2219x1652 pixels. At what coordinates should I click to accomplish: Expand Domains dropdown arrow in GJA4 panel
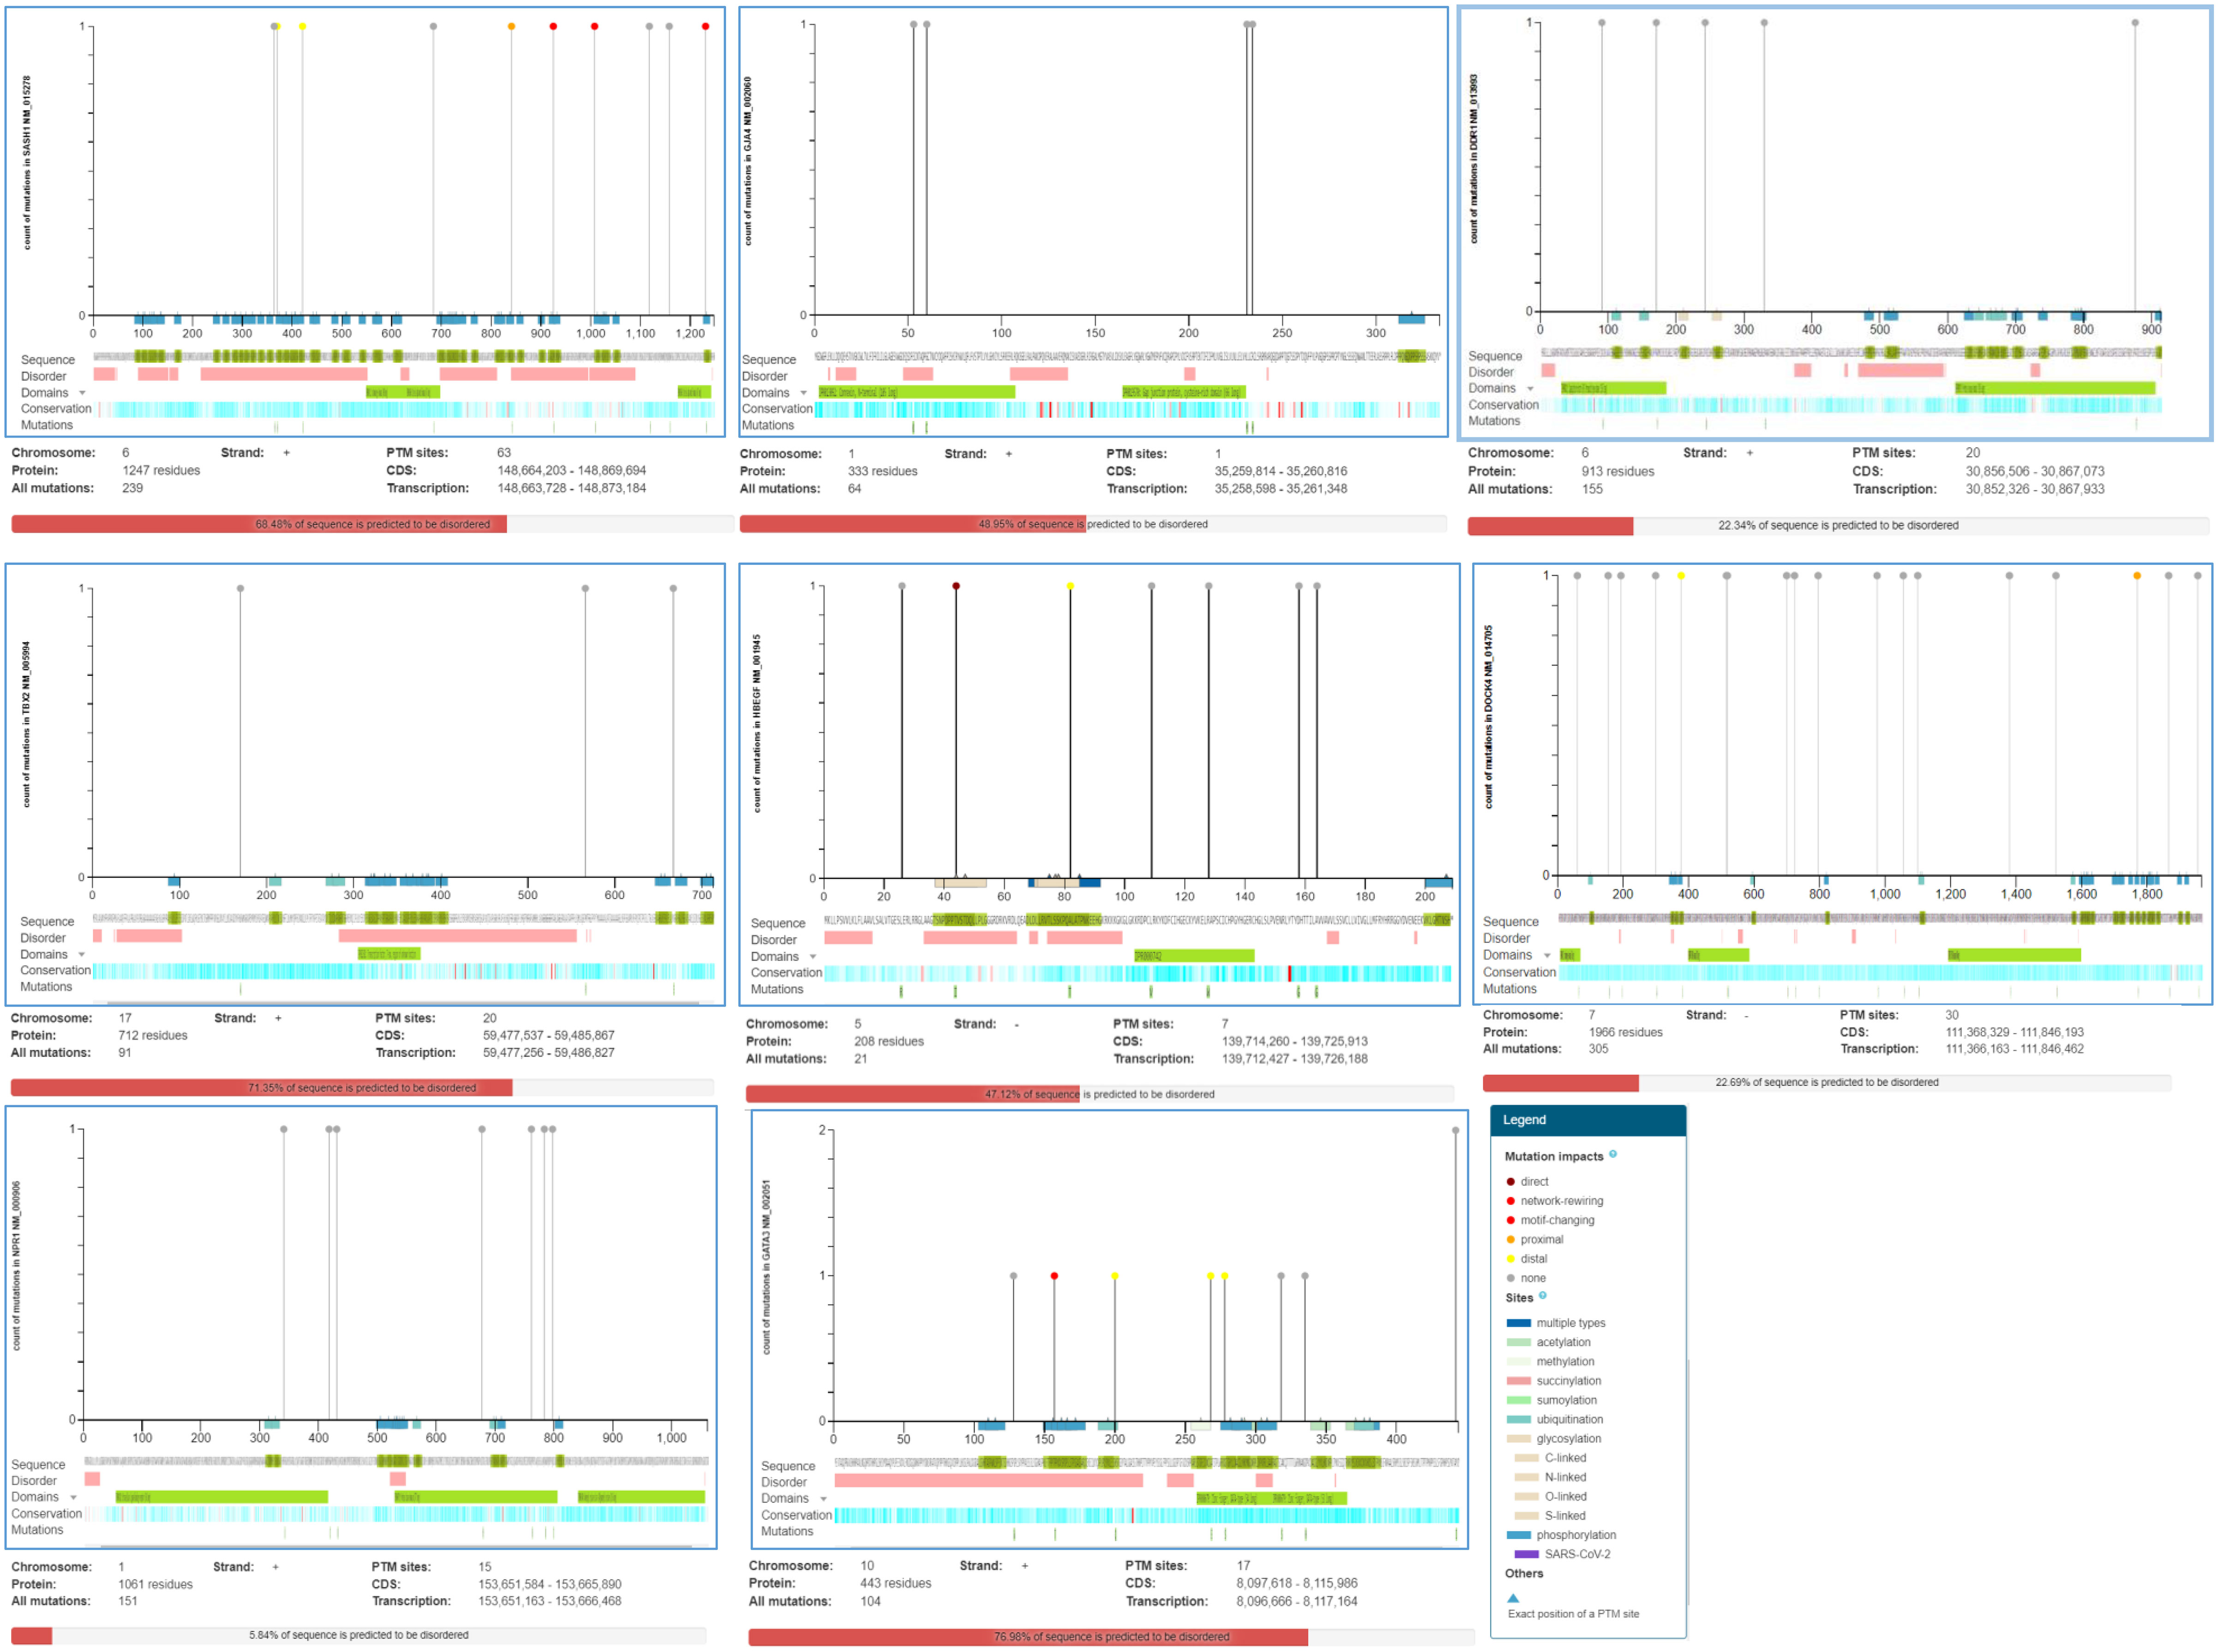803,393
